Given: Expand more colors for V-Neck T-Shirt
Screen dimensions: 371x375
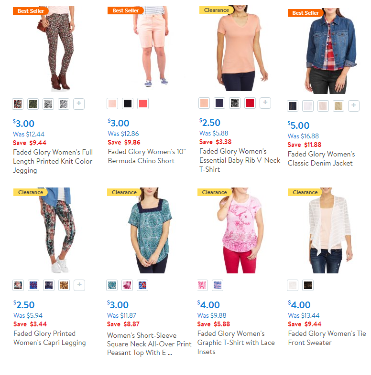Looking at the screenshot, I should [x=265, y=103].
